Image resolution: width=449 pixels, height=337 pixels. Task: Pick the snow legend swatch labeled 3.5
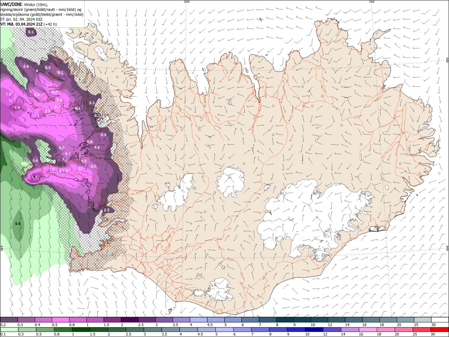(181, 320)
